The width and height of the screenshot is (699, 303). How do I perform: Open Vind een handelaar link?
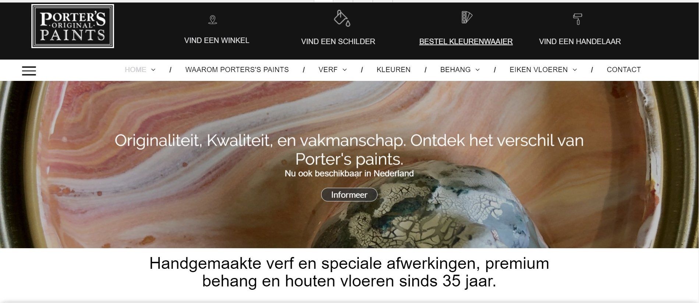click(580, 42)
